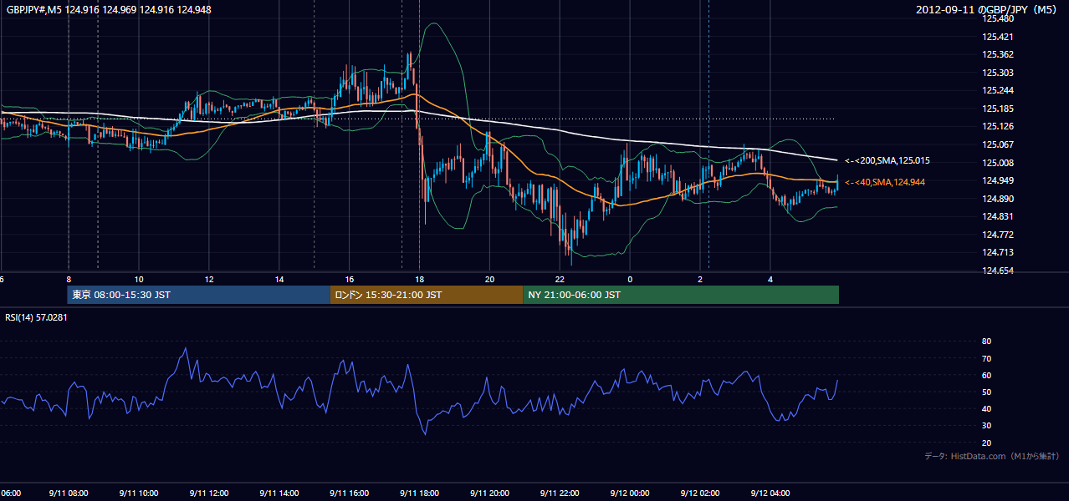The height and width of the screenshot is (501, 1069).
Task: Click the 200 SMA 125.015 line label
Action: (x=887, y=160)
